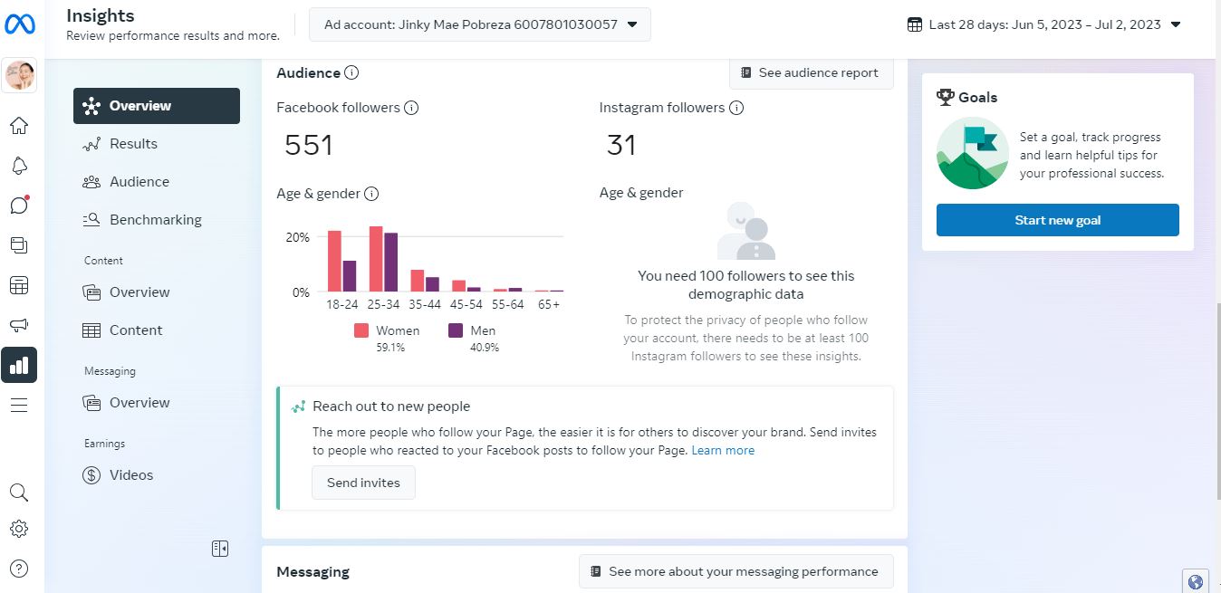Click the Women 25-34 bar in chart
The image size is (1221, 593).
(x=375, y=259)
